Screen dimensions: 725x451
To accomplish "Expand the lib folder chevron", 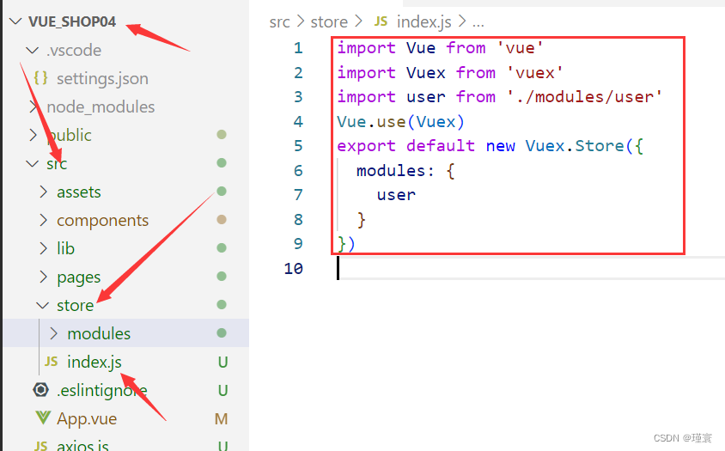I will pos(44,248).
